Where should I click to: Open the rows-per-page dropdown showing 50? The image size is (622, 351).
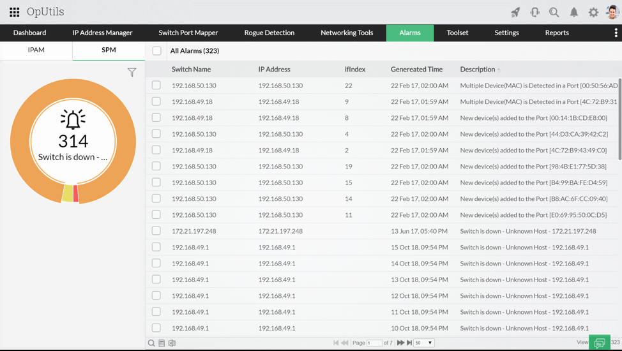tap(424, 343)
